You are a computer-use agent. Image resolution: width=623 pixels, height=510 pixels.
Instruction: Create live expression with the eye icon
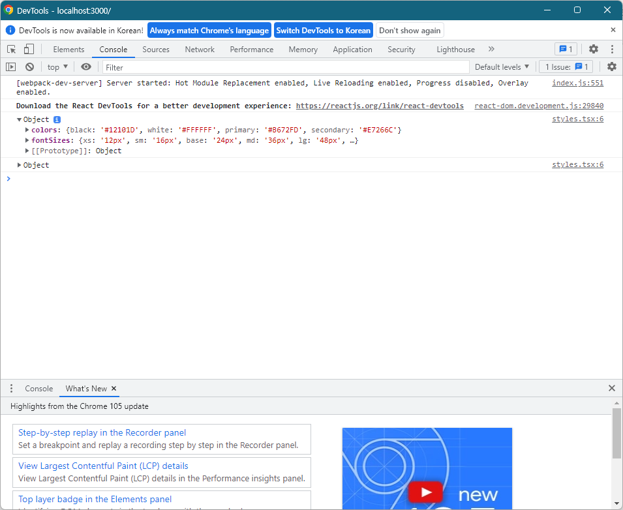[x=86, y=67]
